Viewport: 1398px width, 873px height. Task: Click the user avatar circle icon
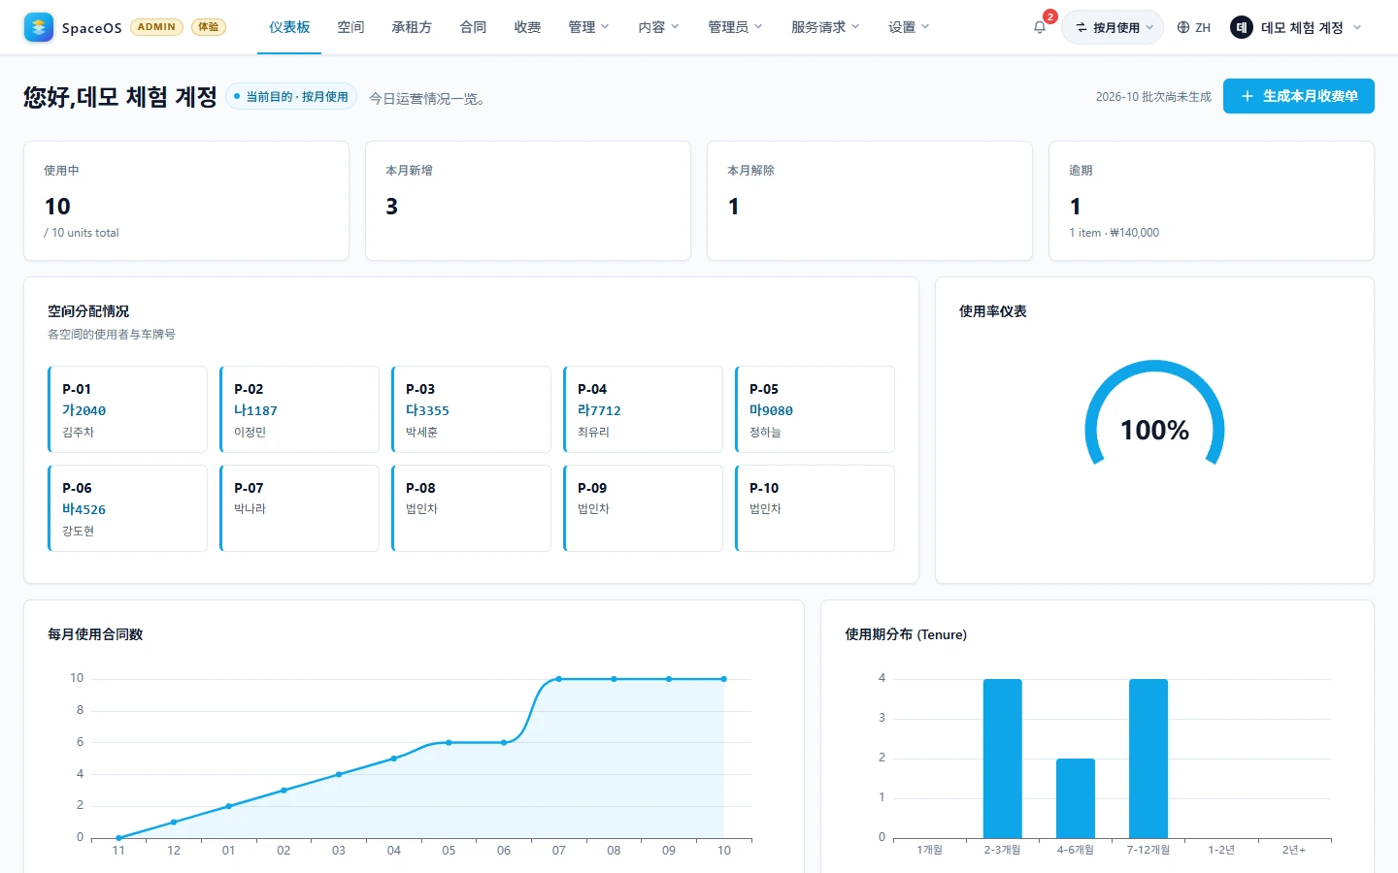pos(1241,27)
